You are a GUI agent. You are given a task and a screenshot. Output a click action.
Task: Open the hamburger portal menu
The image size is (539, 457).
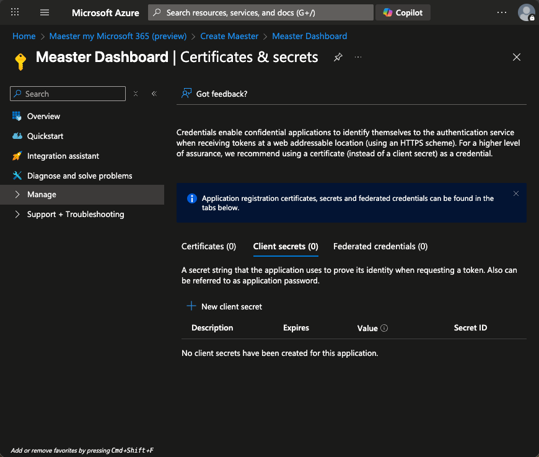45,12
